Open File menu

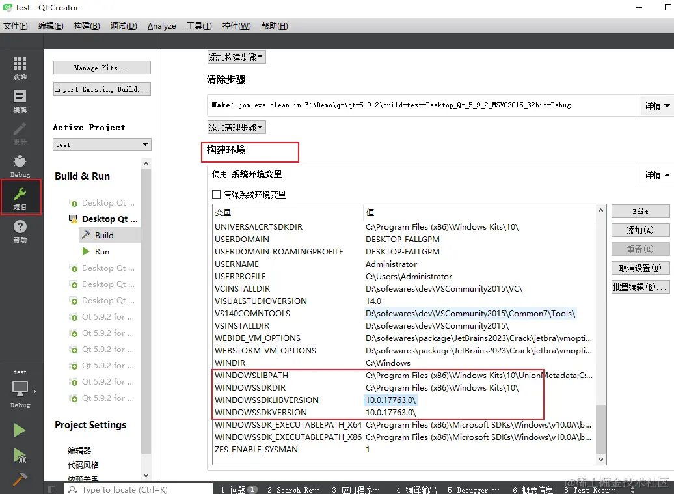coord(16,26)
